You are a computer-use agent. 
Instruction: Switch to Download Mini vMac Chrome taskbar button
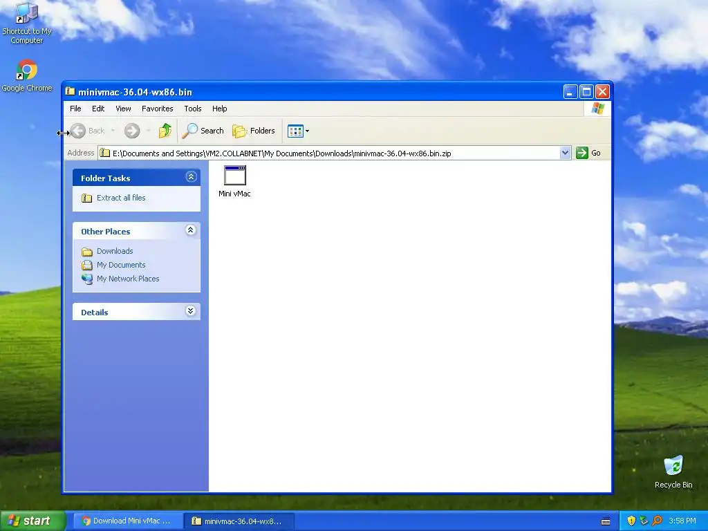click(x=127, y=521)
